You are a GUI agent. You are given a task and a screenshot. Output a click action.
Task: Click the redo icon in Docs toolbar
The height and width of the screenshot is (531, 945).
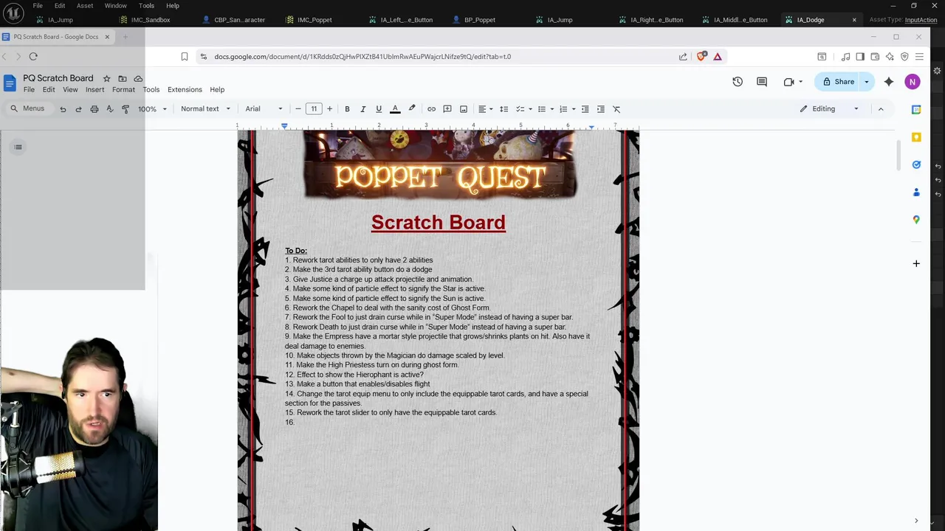pos(78,109)
